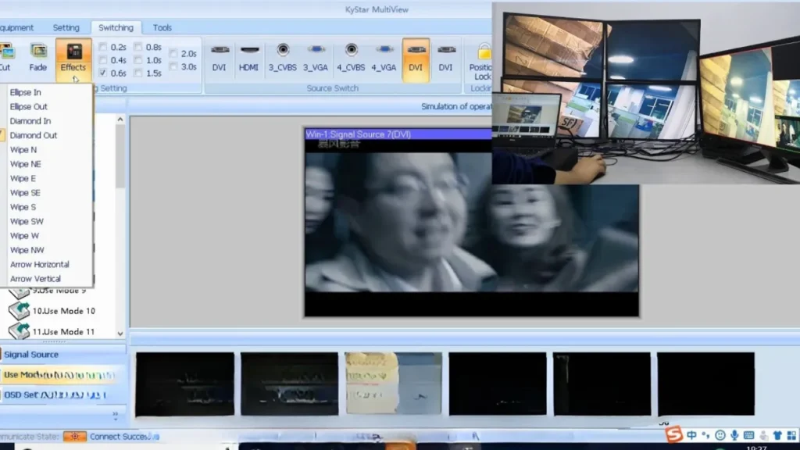The image size is (800, 450).
Task: Open the Signal Source panel section
Action: (31, 355)
